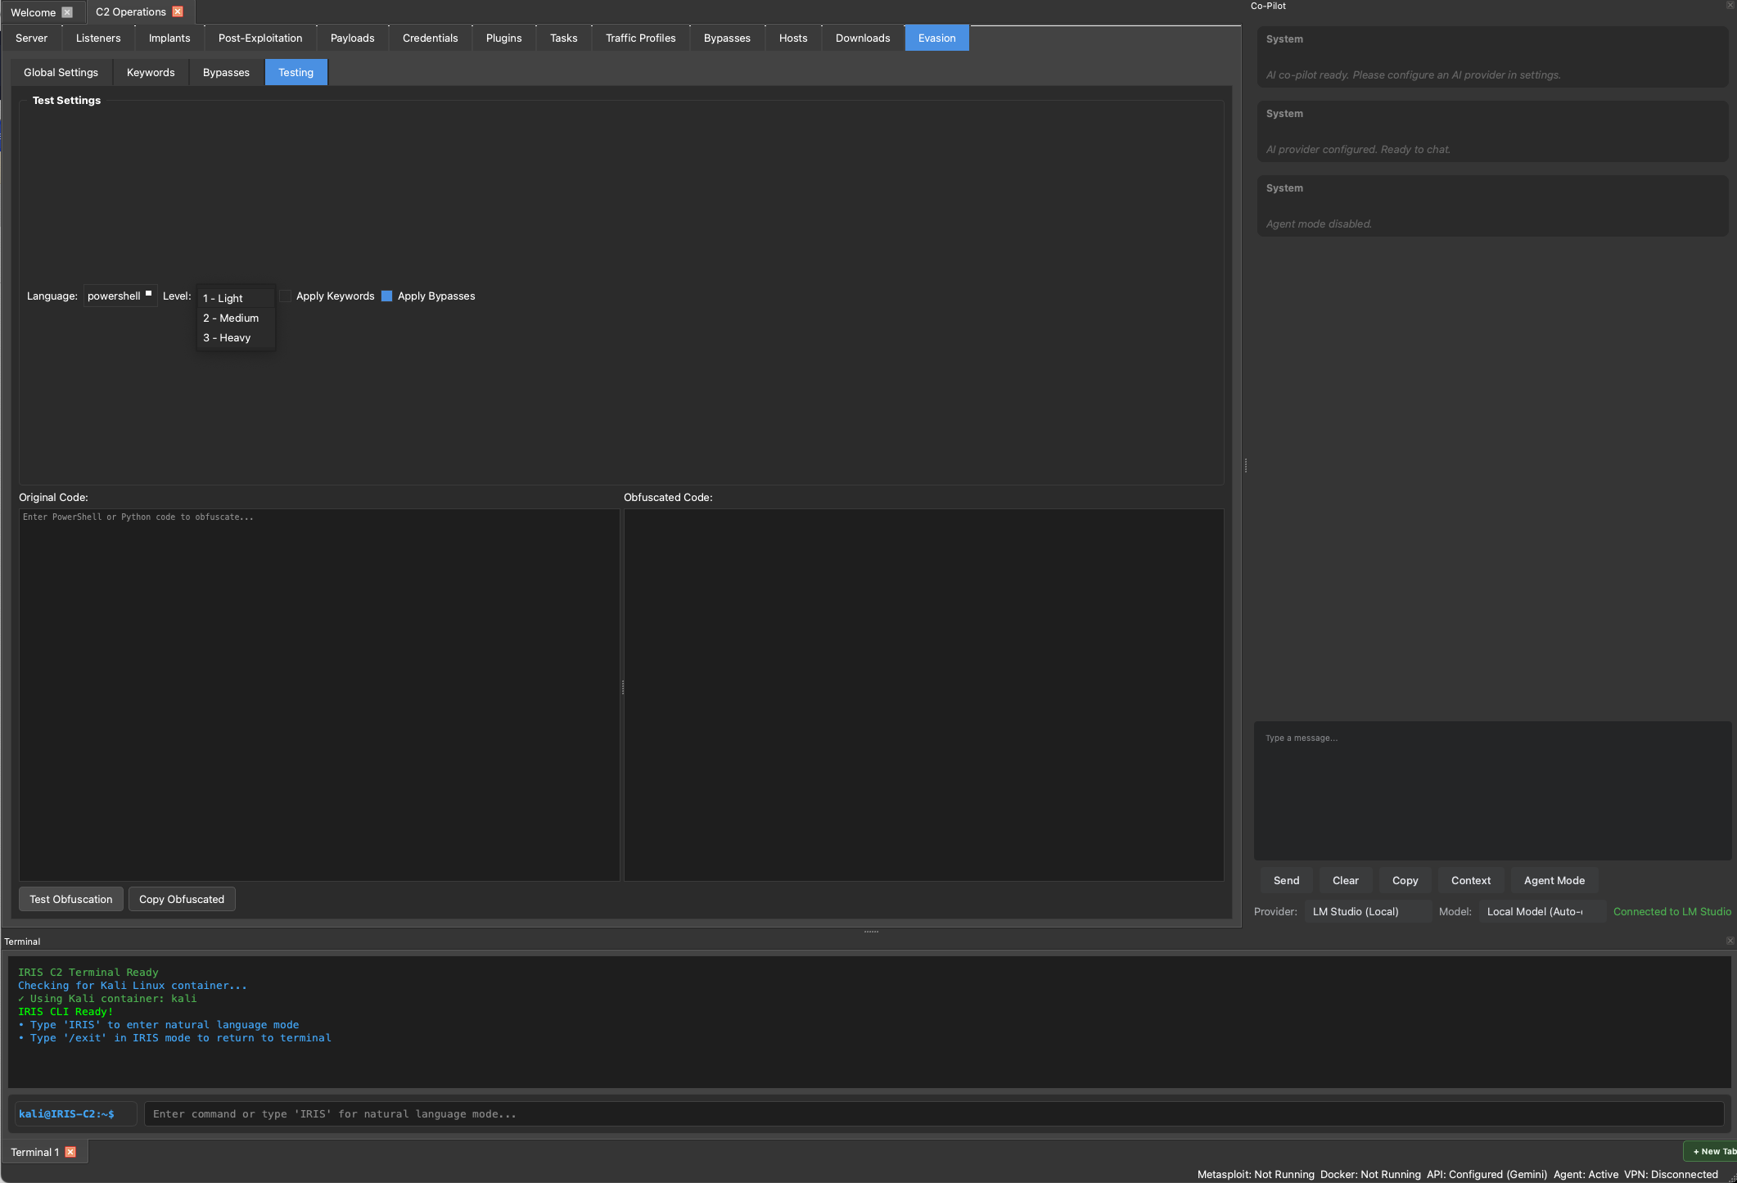
Task: Click the Copy Obfuscated button
Action: pos(182,899)
